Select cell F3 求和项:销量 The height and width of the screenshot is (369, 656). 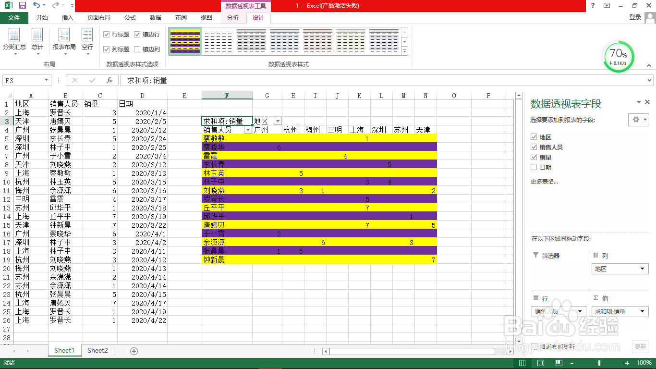pyautogui.click(x=227, y=121)
